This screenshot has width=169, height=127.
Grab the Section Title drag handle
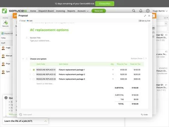click(27, 38)
